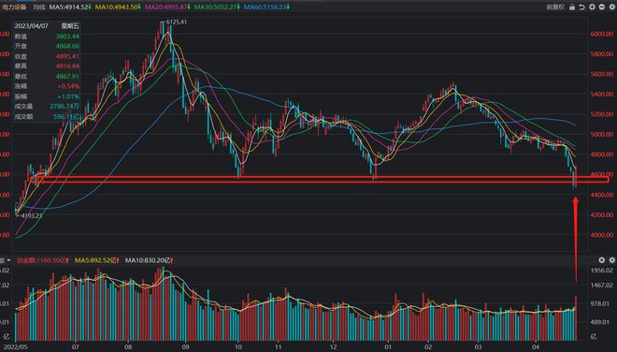The width and height of the screenshot is (617, 352).
Task: Expand the volume indicator dropdown arrow
Action: tap(8, 260)
